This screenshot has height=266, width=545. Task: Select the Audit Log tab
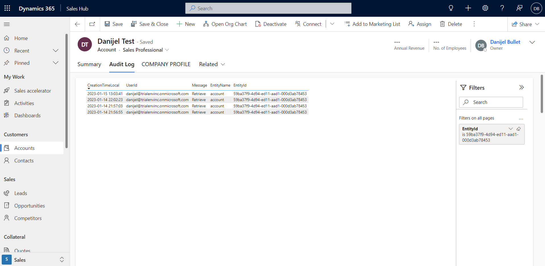click(x=122, y=64)
